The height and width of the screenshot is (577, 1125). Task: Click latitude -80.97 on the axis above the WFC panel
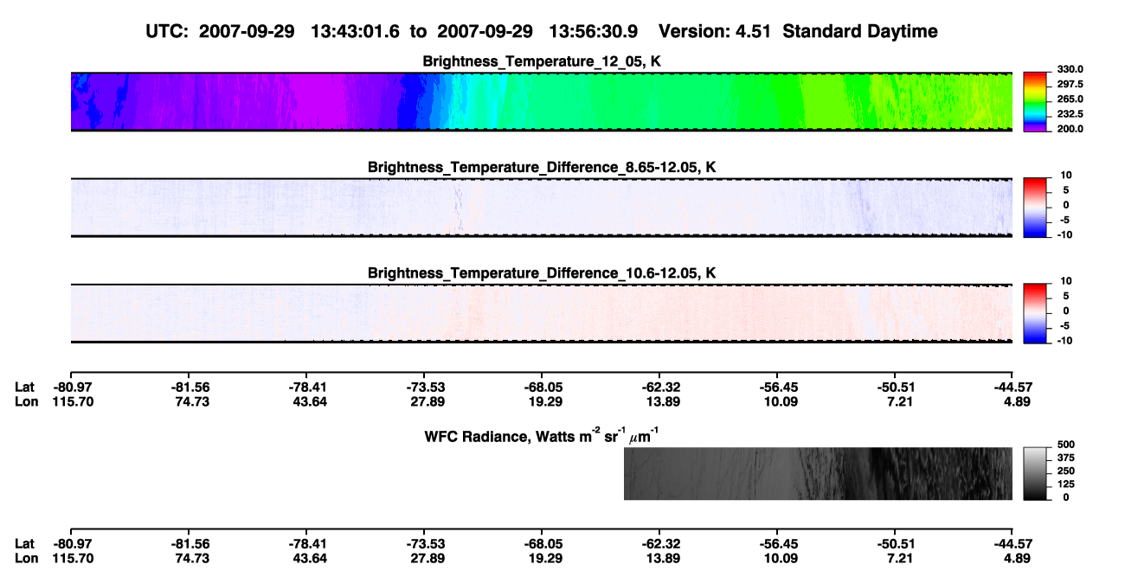click(72, 387)
